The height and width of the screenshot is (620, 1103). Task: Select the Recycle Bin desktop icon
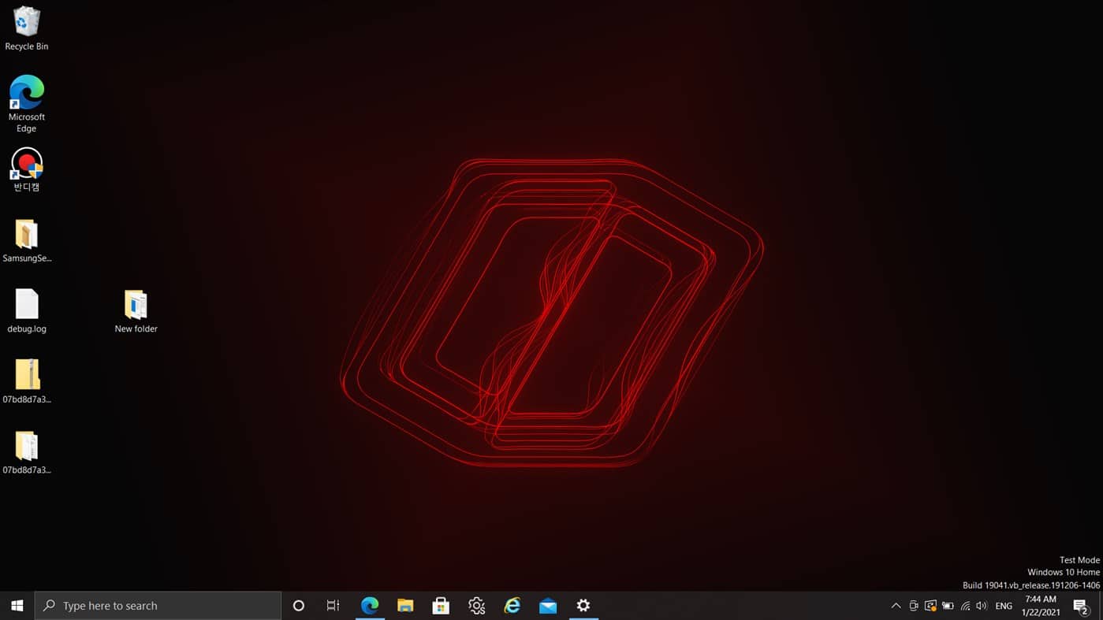click(x=27, y=29)
